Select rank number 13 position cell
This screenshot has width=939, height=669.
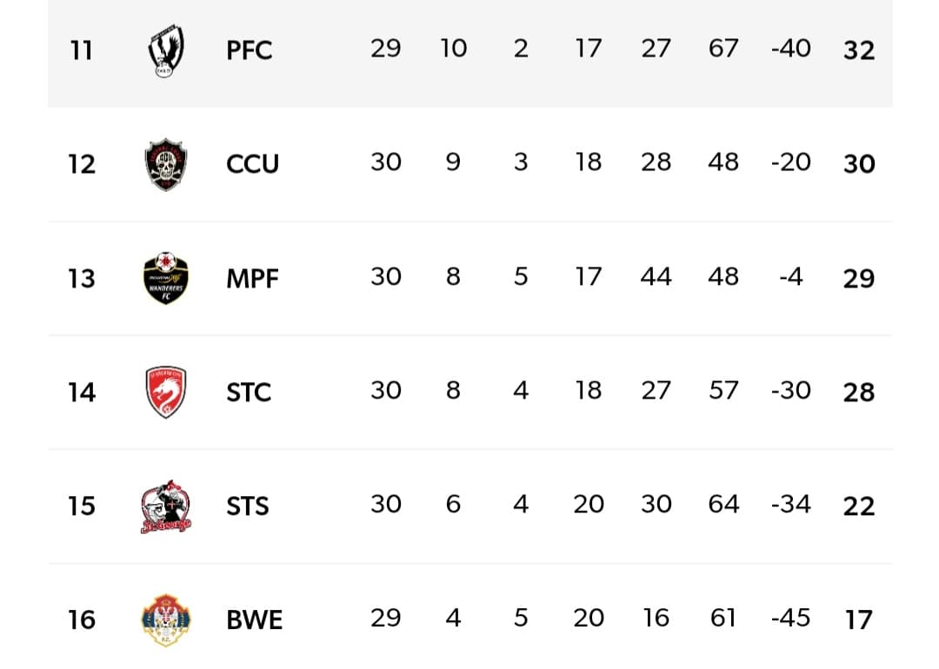(x=81, y=278)
